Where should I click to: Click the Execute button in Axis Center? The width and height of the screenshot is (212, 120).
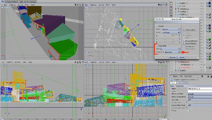(173, 57)
